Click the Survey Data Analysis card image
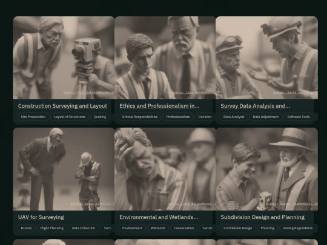The image size is (327, 245). coord(266,57)
